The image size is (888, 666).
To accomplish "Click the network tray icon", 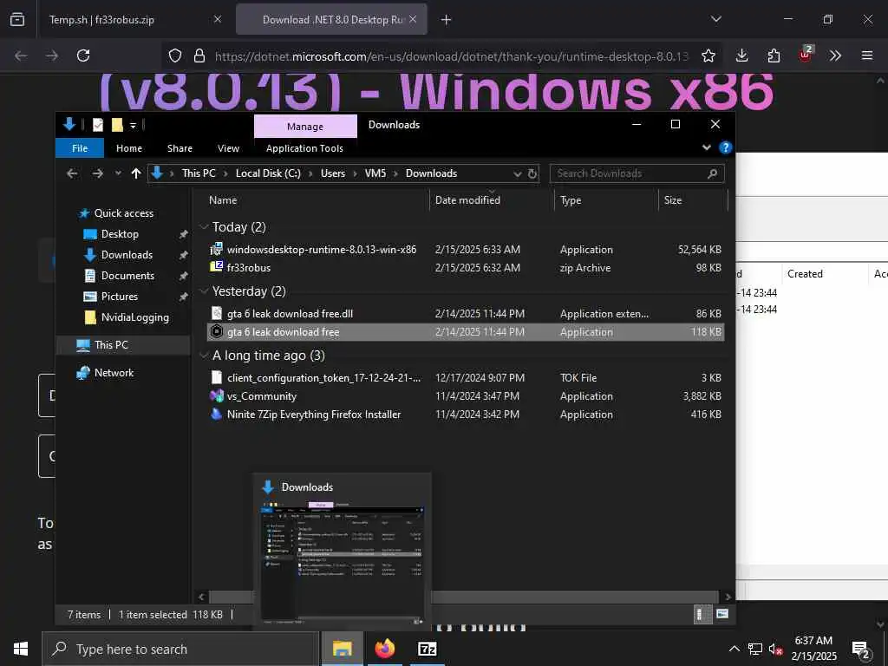I will click(x=755, y=649).
